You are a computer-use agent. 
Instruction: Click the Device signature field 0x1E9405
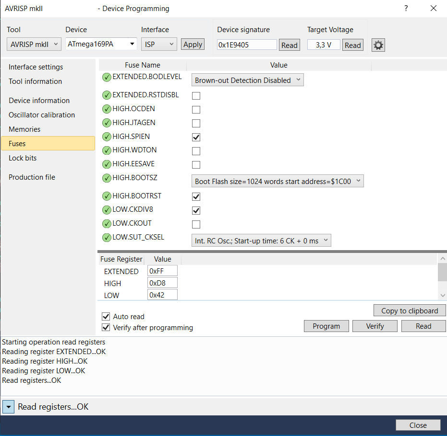247,45
